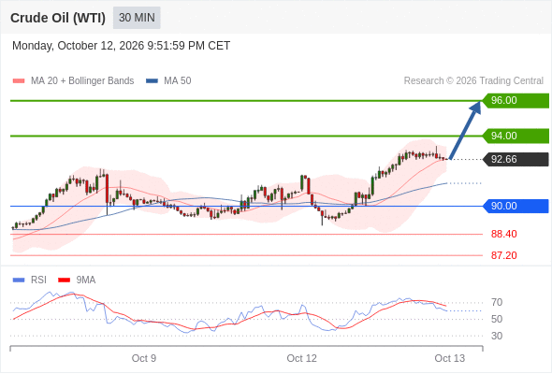The height and width of the screenshot is (374, 552).
Task: Click the 90.00 pivot level tag
Action: [x=516, y=206]
